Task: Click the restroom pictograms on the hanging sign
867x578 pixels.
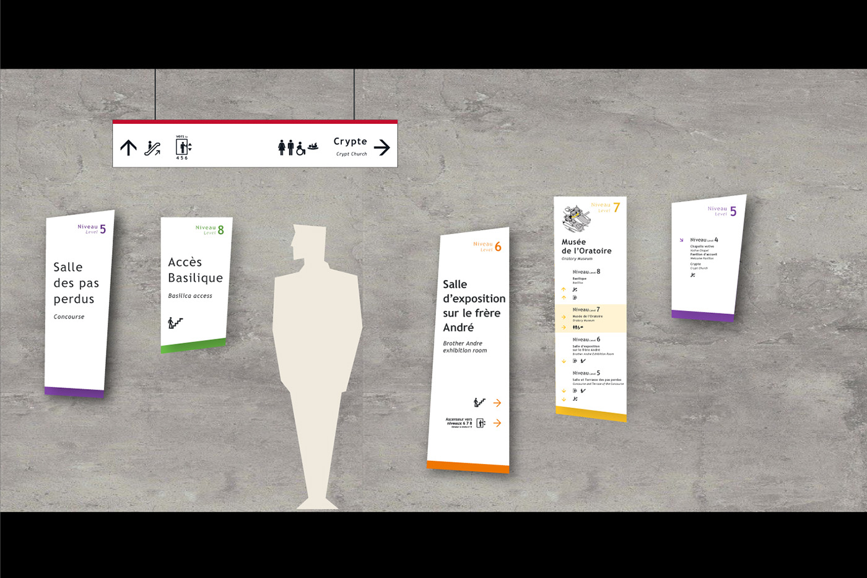Action: pyautogui.click(x=286, y=147)
